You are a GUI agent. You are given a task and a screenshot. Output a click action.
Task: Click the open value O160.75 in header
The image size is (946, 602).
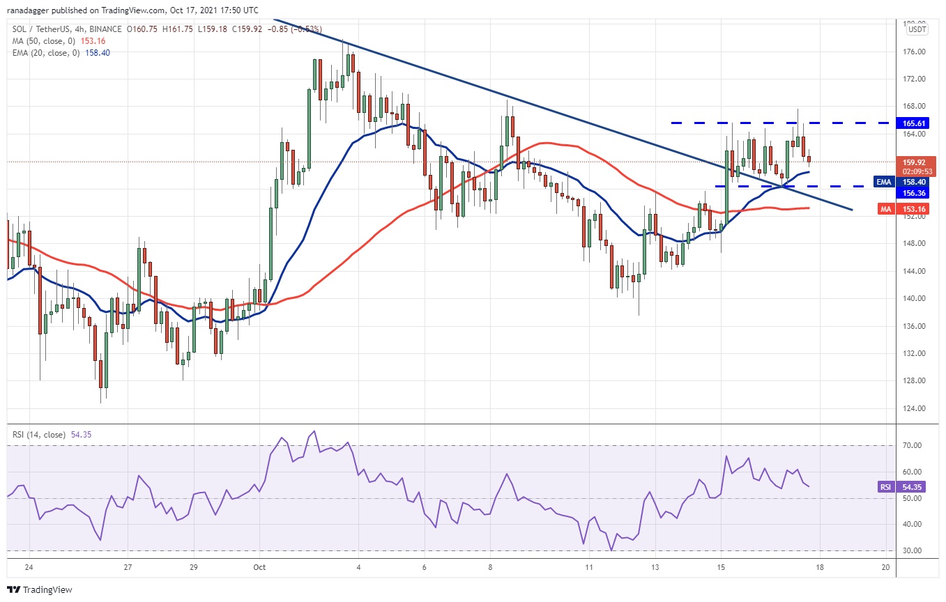coord(142,30)
